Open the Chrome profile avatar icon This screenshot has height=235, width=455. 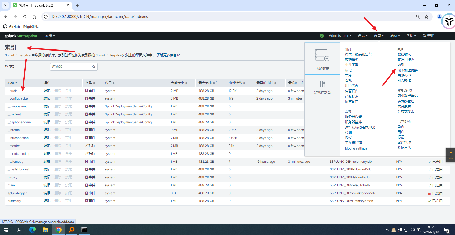point(440,17)
